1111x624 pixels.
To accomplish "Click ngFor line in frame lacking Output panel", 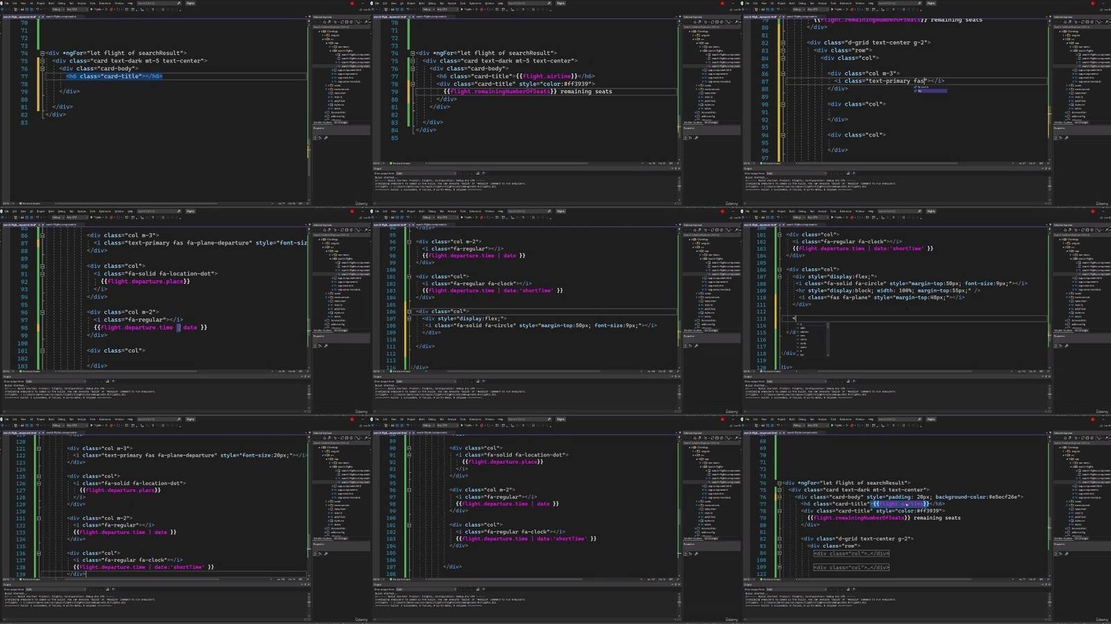I will tap(116, 53).
